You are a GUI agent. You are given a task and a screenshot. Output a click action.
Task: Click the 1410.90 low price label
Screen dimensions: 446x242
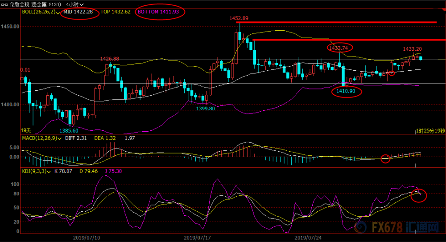point(346,91)
